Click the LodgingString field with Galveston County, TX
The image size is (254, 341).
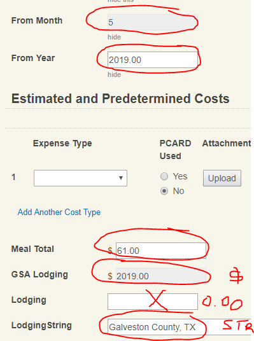point(180,327)
